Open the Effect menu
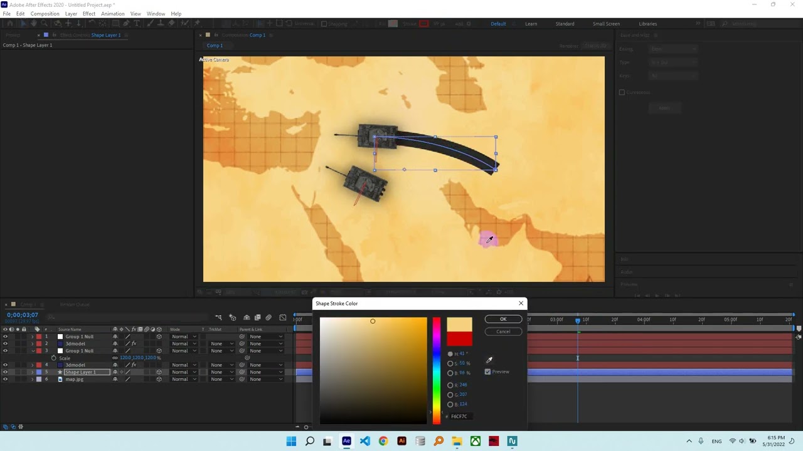 pyautogui.click(x=89, y=14)
